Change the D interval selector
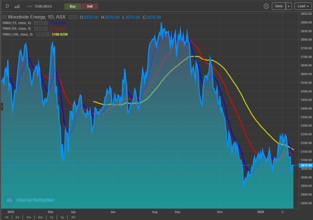 7,6
